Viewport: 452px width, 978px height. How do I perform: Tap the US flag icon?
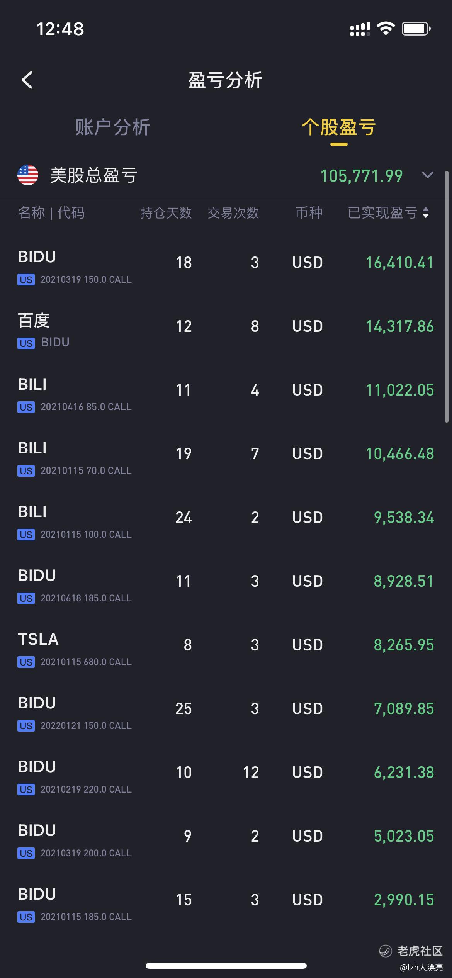tap(28, 175)
